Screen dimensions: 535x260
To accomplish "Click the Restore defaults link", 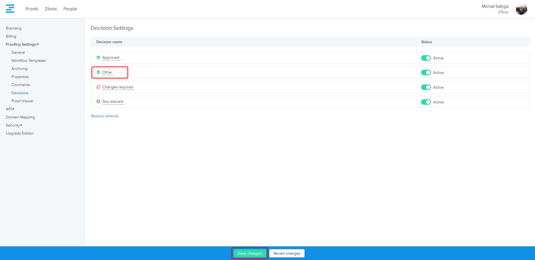I will point(104,116).
